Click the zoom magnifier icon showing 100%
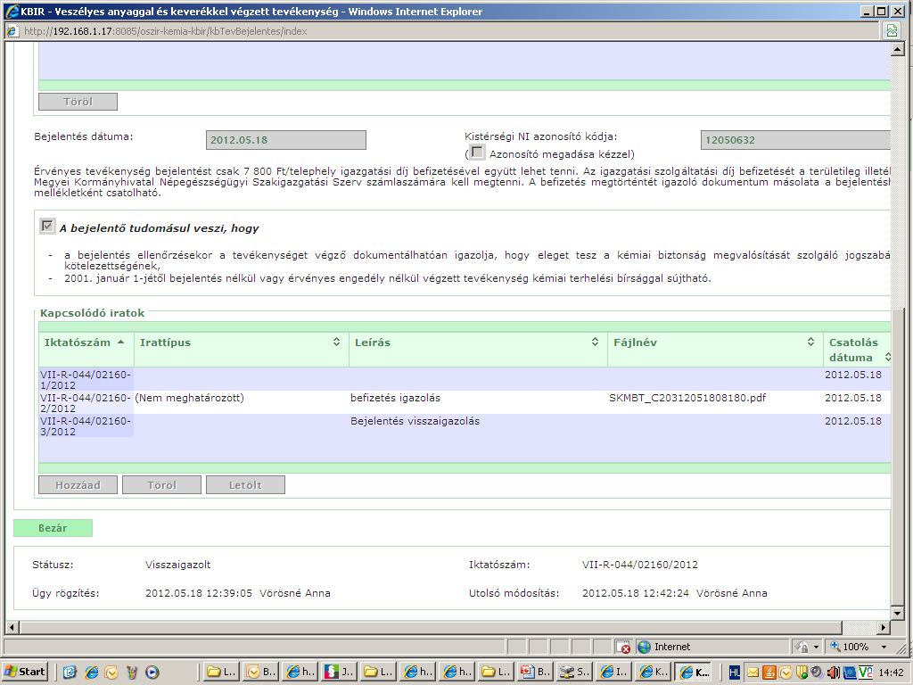This screenshot has height=685, width=913. (835, 647)
